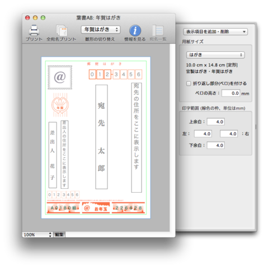Click the お年玉 lottery banner graphic
Viewport: 263px width, 268px height.
(96, 208)
